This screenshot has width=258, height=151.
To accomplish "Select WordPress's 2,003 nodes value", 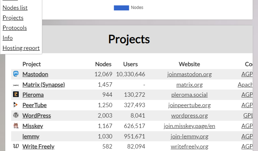I will coord(105,115).
